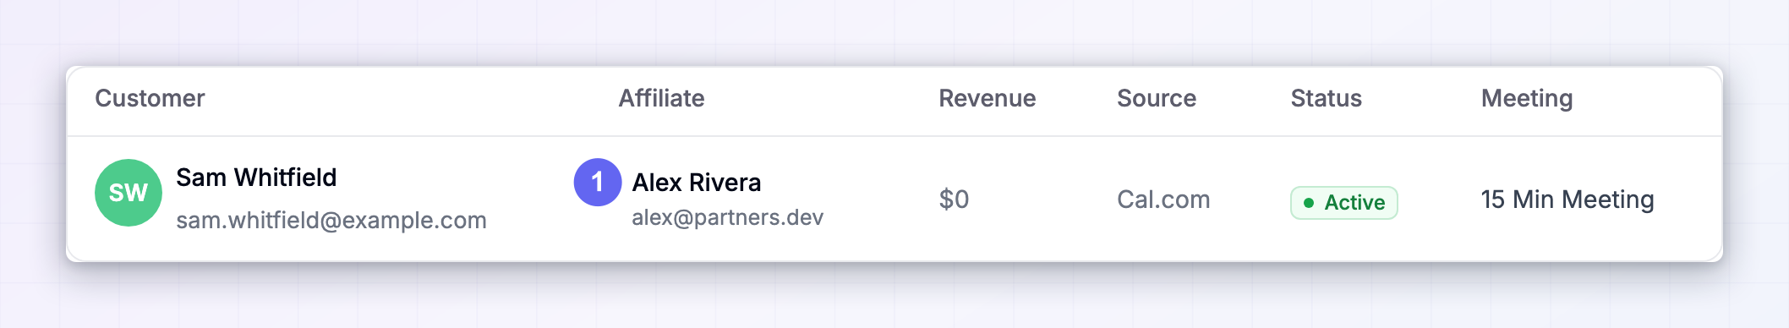Viewport: 1789px width, 328px height.
Task: Click the Cal.com source cell
Action: click(x=1163, y=200)
